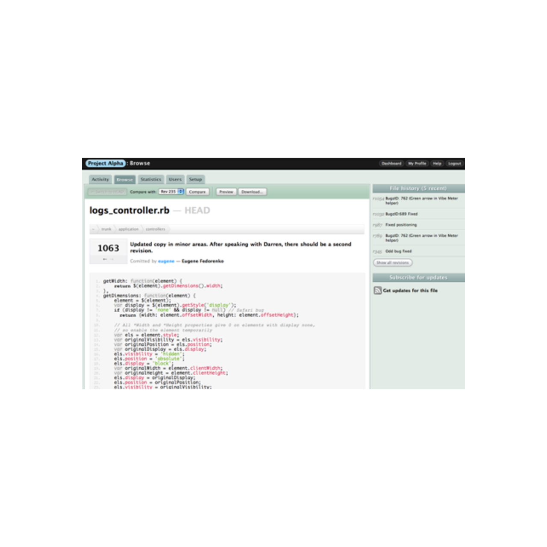This screenshot has height=547, width=547.
Task: Go to the Users tab
Action: point(175,179)
